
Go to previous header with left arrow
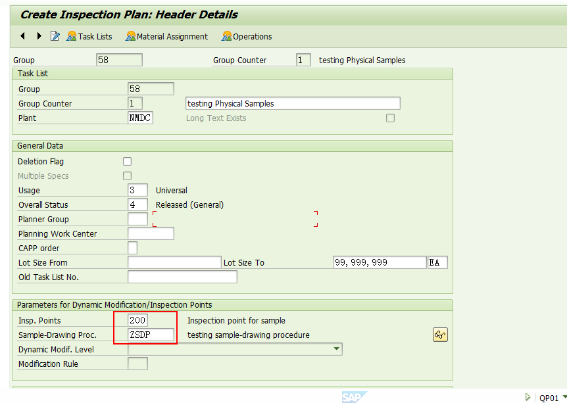23,36
